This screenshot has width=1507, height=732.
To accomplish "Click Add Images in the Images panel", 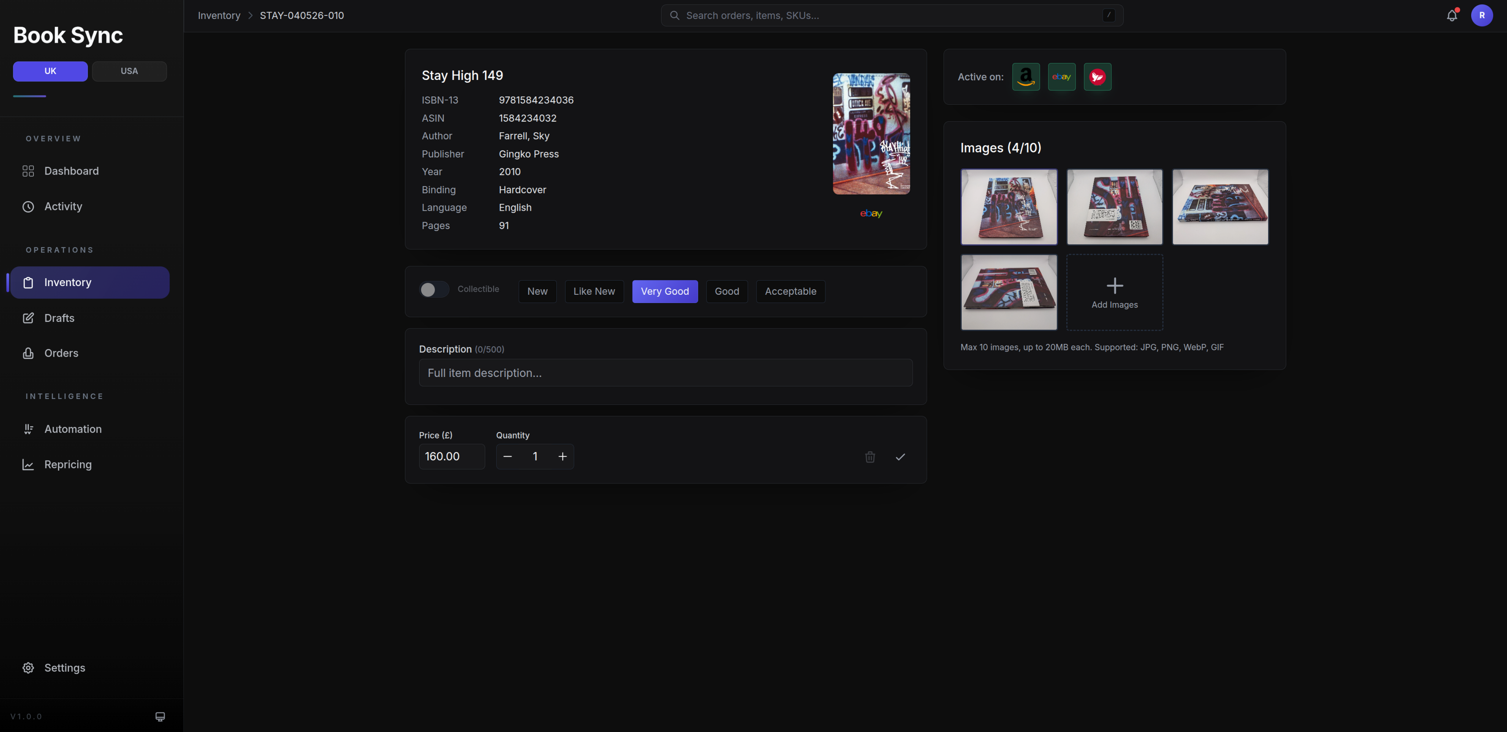I will tap(1114, 292).
